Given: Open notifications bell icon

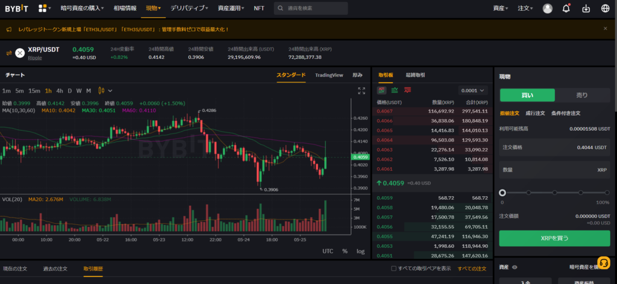Looking at the screenshot, I should tap(566, 8).
